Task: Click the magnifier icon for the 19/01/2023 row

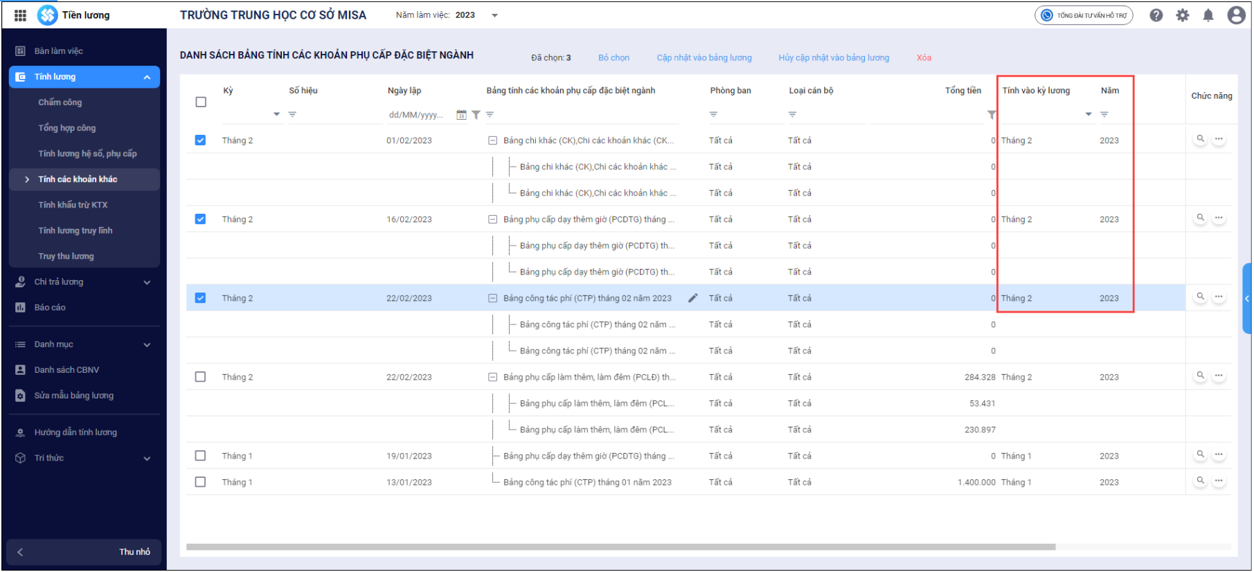Action: 1201,454
